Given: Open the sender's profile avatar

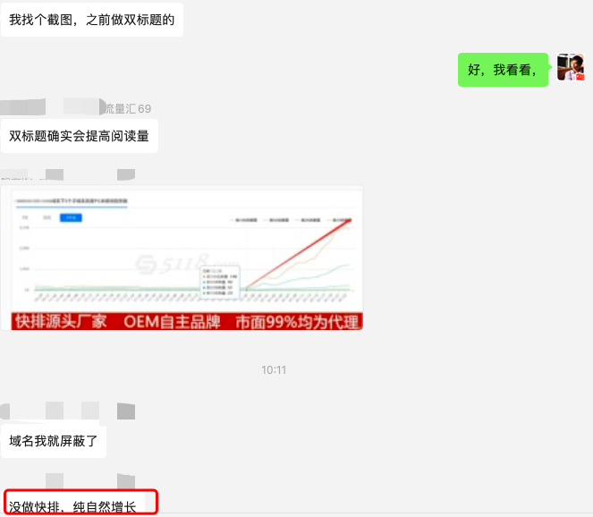Looking at the screenshot, I should 571,67.
